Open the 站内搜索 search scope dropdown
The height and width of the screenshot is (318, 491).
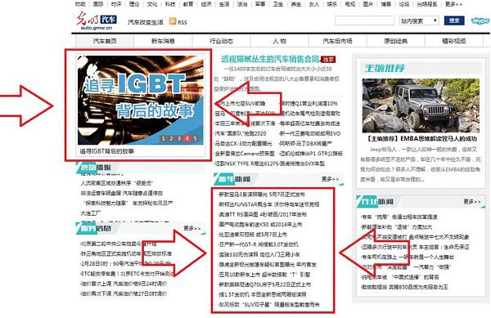[419, 21]
